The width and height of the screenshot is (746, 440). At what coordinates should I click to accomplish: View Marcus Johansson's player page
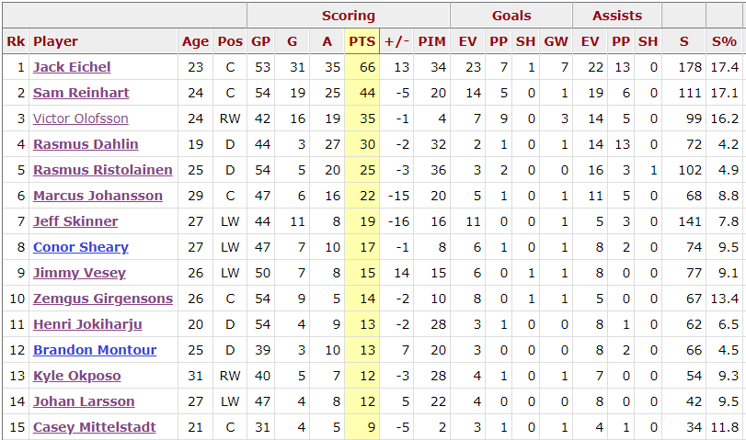tap(98, 196)
